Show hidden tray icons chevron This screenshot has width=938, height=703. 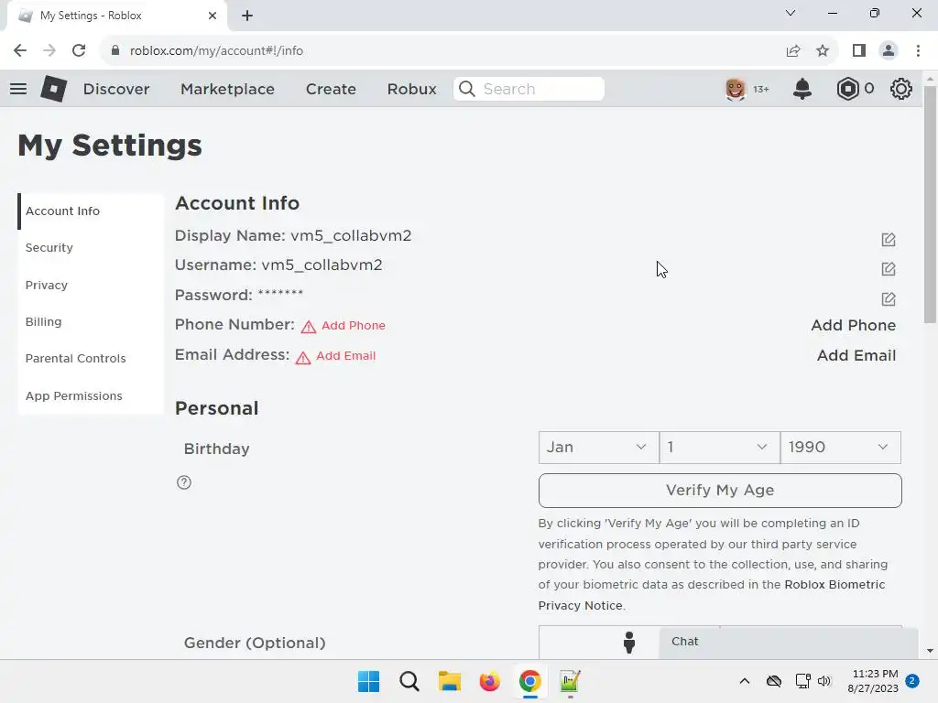pos(744,681)
